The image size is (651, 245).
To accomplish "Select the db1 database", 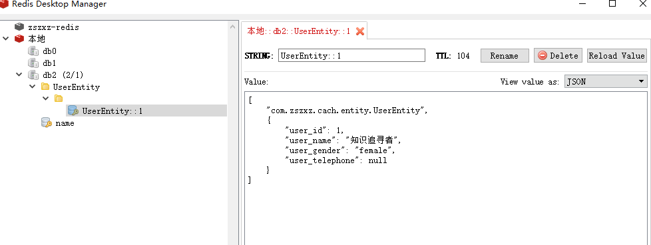I will click(x=49, y=63).
